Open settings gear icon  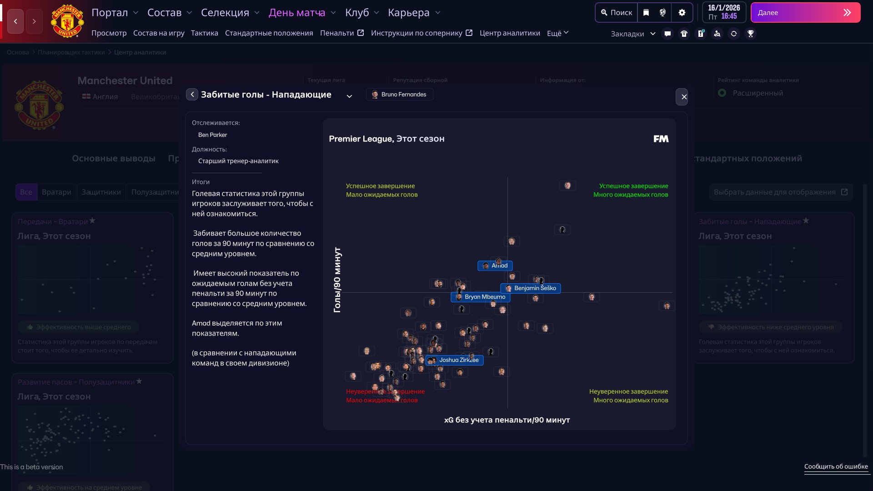pos(682,13)
